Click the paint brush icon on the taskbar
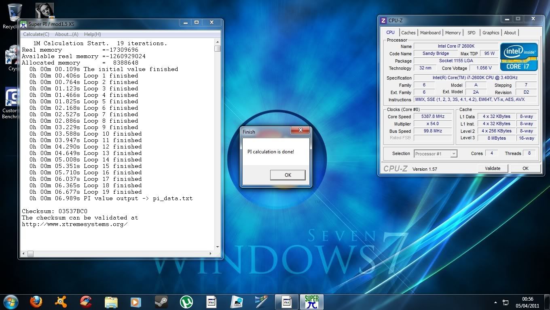 [262, 302]
